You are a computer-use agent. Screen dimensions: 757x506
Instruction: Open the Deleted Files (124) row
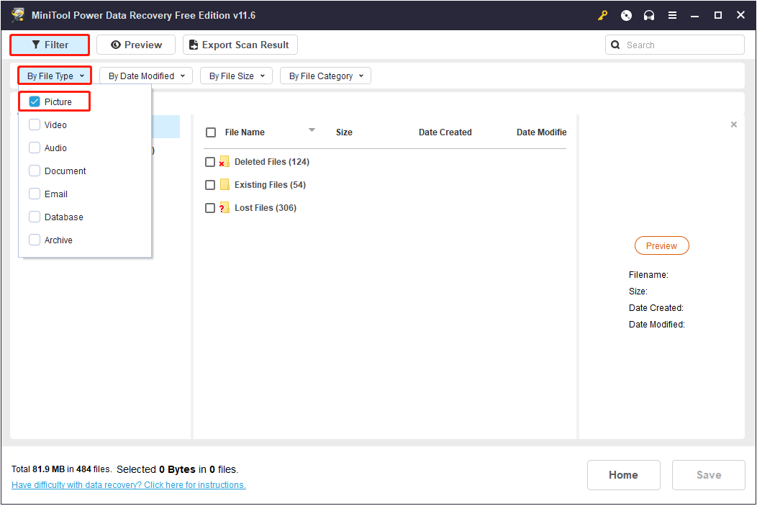tap(272, 162)
